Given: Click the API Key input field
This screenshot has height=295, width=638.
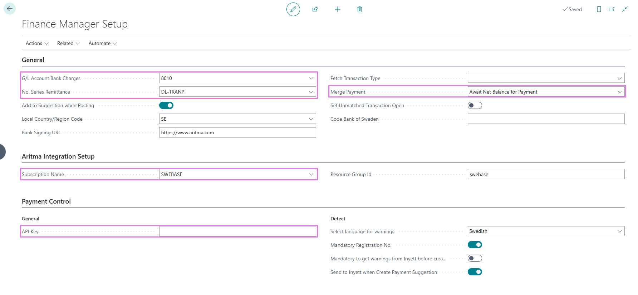Looking at the screenshot, I should pos(237,231).
